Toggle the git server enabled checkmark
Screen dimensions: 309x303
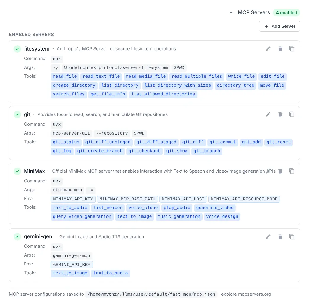pyautogui.click(x=17, y=114)
